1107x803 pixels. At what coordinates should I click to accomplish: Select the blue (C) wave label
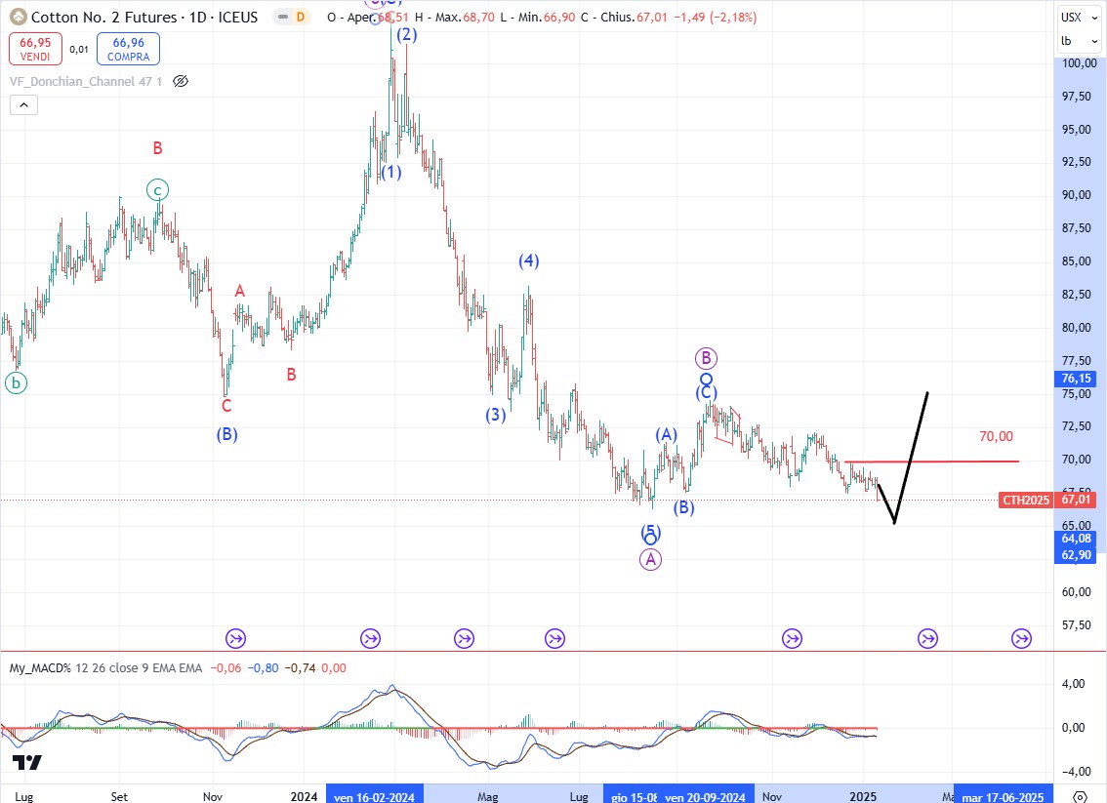[706, 393]
